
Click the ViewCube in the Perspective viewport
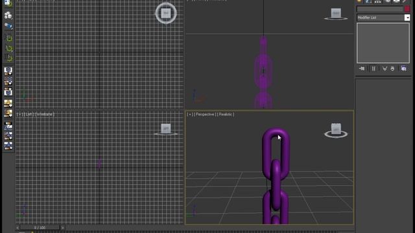[x=336, y=131]
